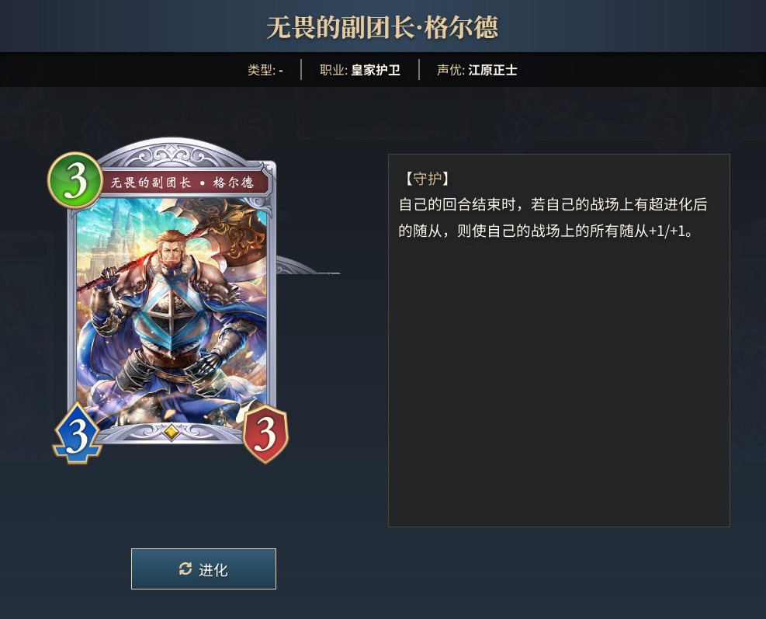Click the green cost 3 orb

pyautogui.click(x=75, y=180)
